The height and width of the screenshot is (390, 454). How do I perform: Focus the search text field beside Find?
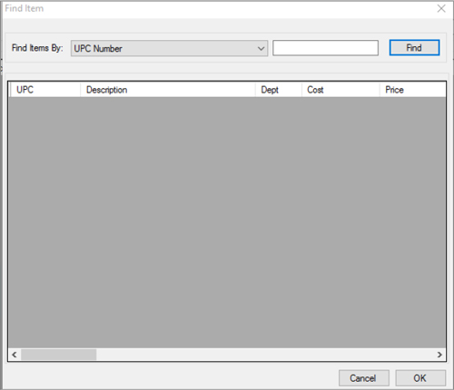pos(325,48)
